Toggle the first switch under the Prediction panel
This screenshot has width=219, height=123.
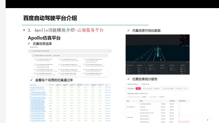tap(150, 68)
